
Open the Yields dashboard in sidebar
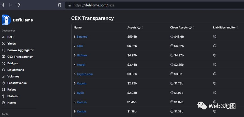click(11, 44)
